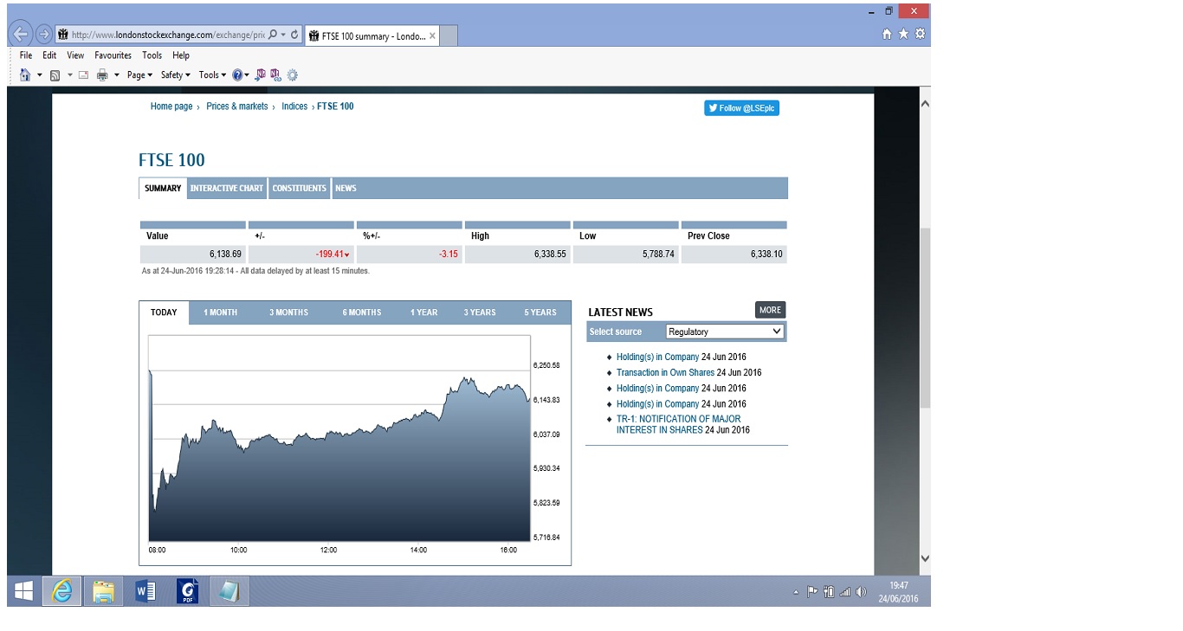Show the 1 Month chart range
The image size is (1183, 631).
click(x=220, y=312)
